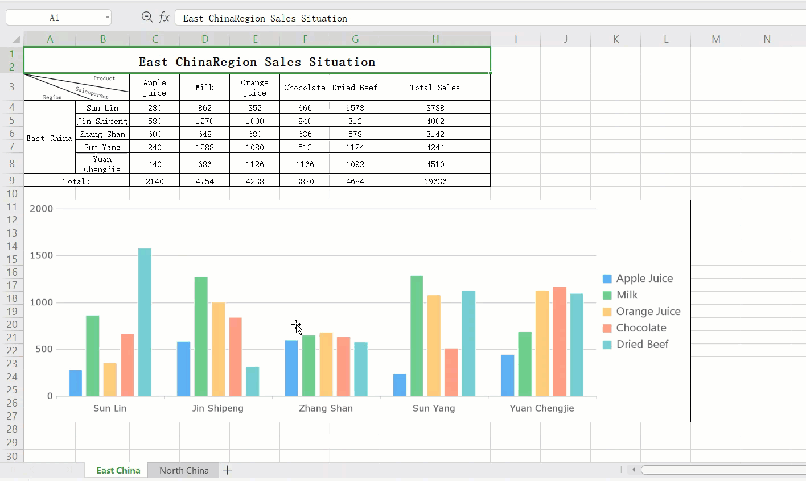Image resolution: width=806 pixels, height=481 pixels.
Task: Click the Orange Juice legend color swatch
Action: tap(607, 312)
